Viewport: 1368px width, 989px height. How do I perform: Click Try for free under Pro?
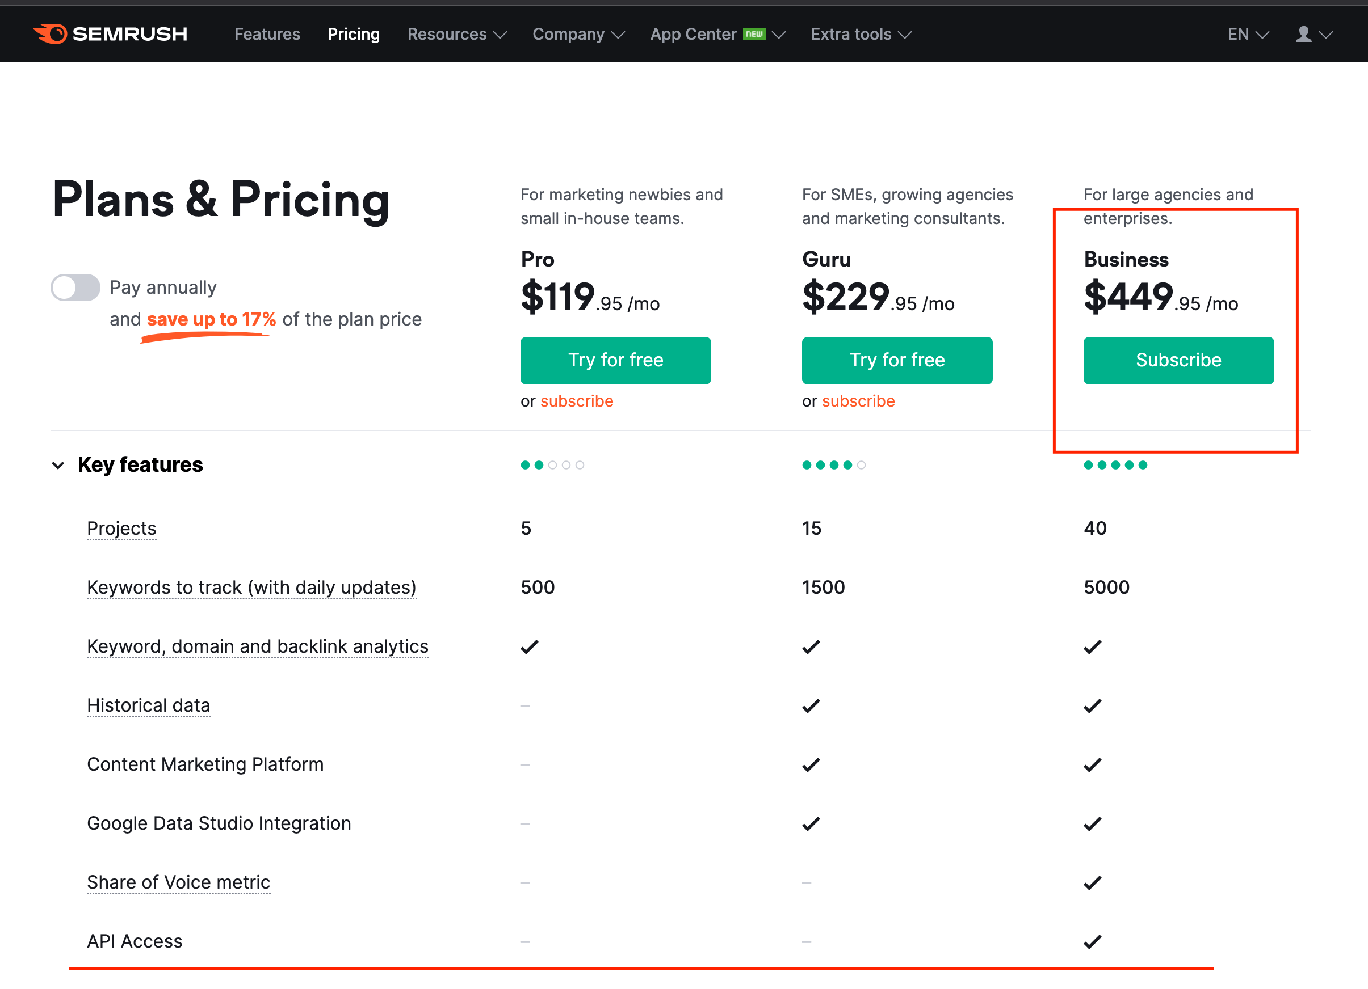[x=615, y=361]
